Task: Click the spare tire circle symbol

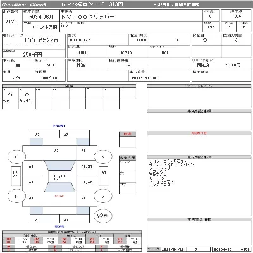Action: point(102,216)
